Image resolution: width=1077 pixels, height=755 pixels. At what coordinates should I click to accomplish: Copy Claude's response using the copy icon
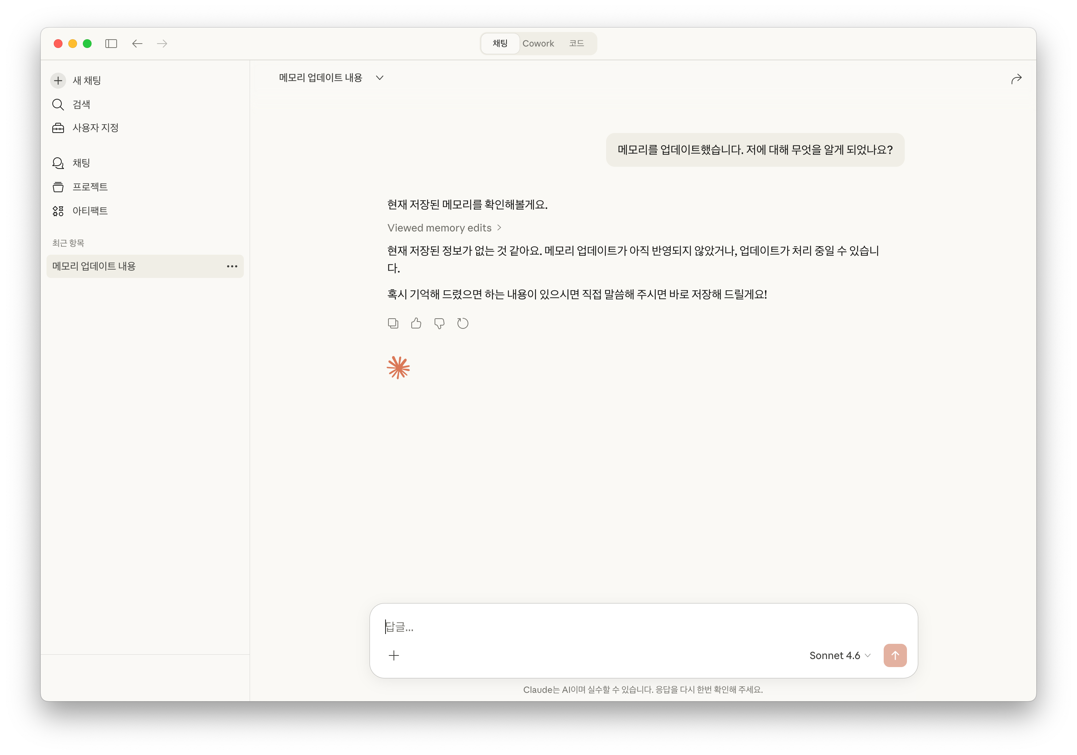pos(393,323)
